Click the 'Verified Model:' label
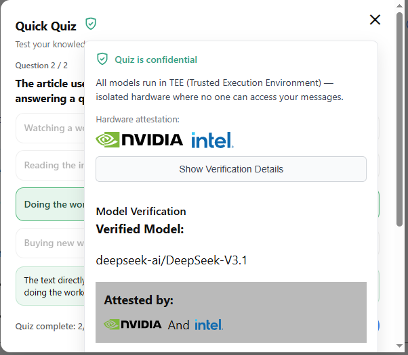This screenshot has height=355, width=408. tap(140, 229)
